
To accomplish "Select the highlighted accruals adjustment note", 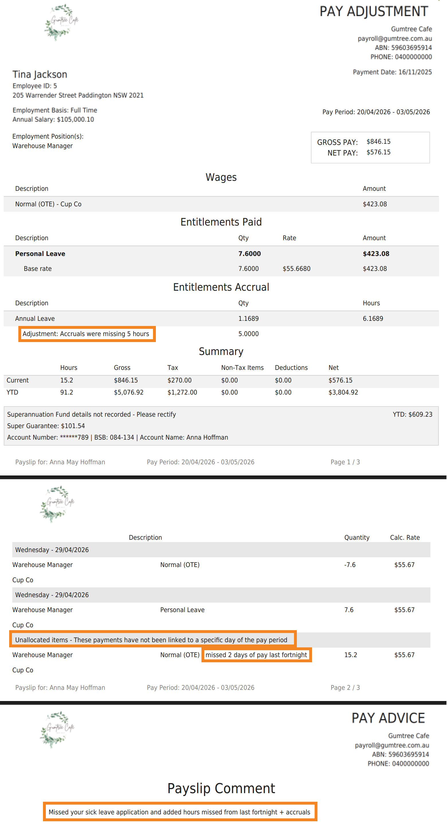I will coord(87,334).
